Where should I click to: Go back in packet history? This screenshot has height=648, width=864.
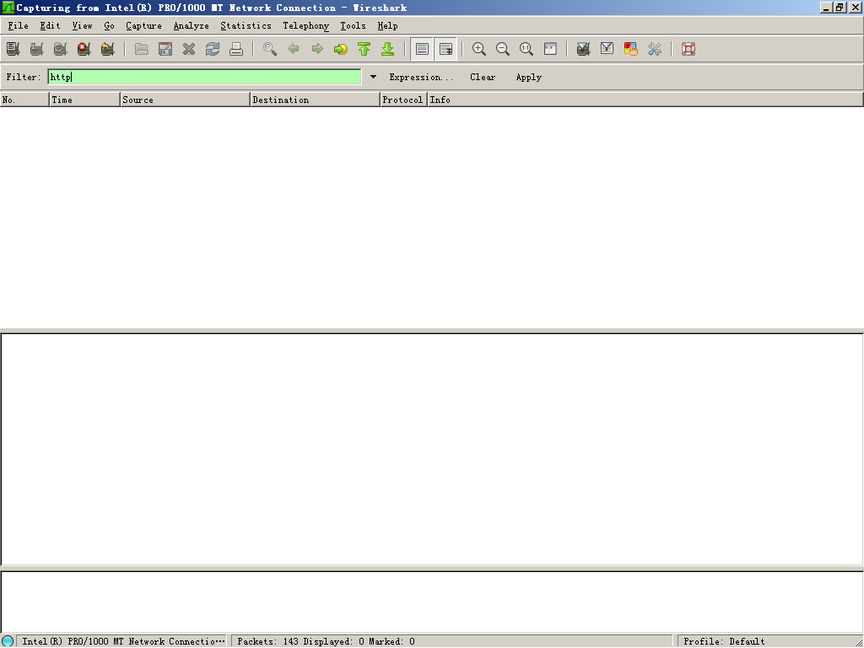[x=294, y=49]
